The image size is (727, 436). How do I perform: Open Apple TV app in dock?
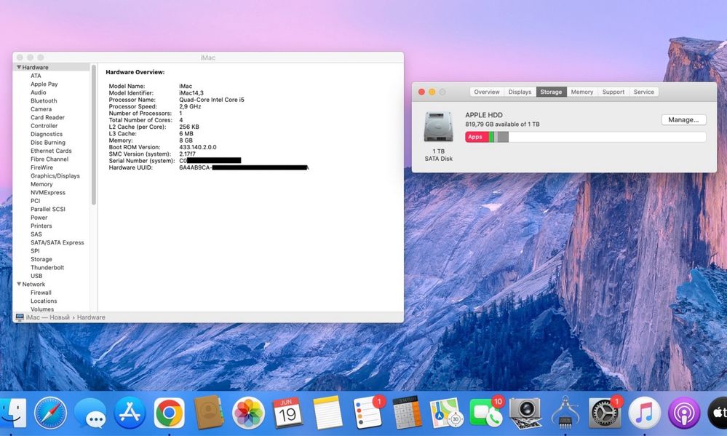click(x=718, y=413)
